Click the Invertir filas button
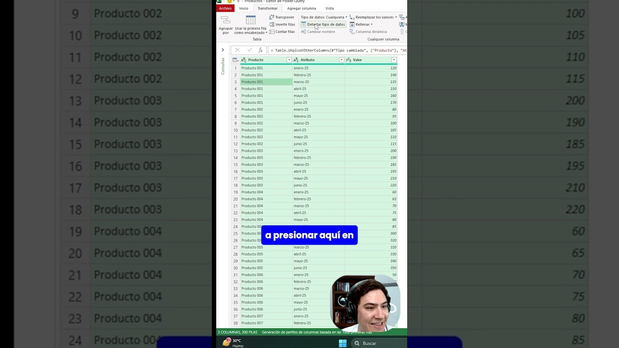Viewport: 619px width, 348px height. [x=282, y=24]
